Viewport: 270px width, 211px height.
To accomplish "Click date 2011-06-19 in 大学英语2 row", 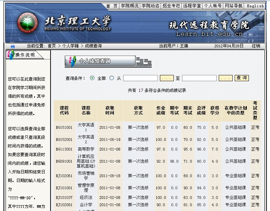I will pyautogui.click(x=110, y=140).
